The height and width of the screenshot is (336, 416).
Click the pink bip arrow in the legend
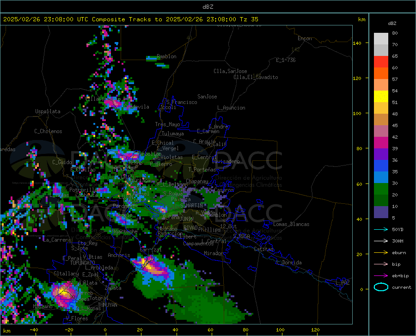[381, 264]
